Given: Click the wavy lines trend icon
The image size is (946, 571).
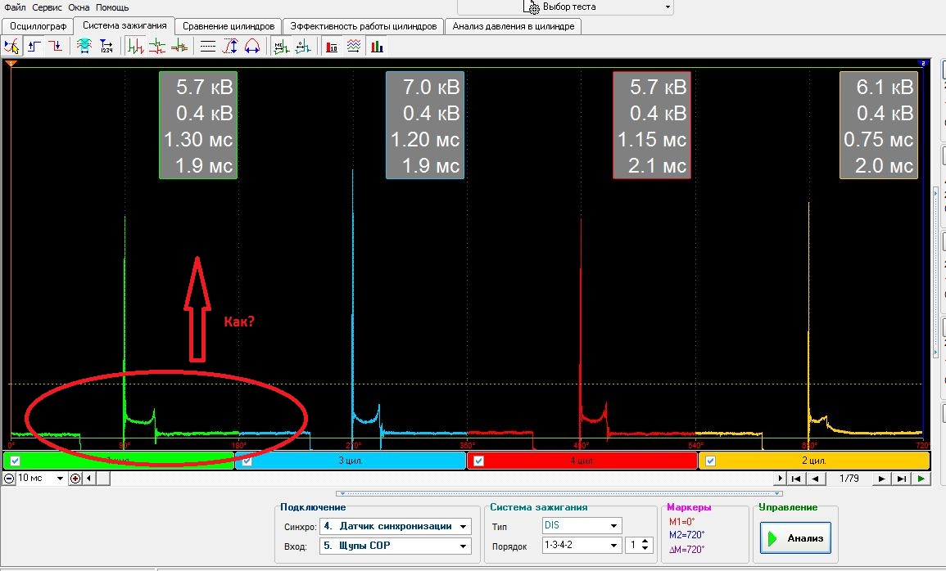Looking at the screenshot, I should (354, 47).
